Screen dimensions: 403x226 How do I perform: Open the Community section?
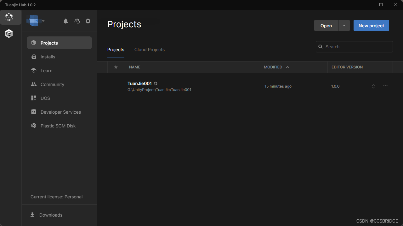(59, 84)
